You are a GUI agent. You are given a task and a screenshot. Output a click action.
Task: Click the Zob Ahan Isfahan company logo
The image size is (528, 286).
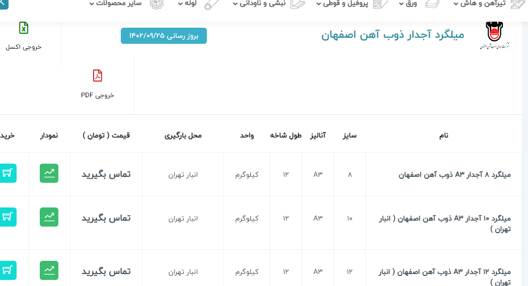[x=494, y=35]
